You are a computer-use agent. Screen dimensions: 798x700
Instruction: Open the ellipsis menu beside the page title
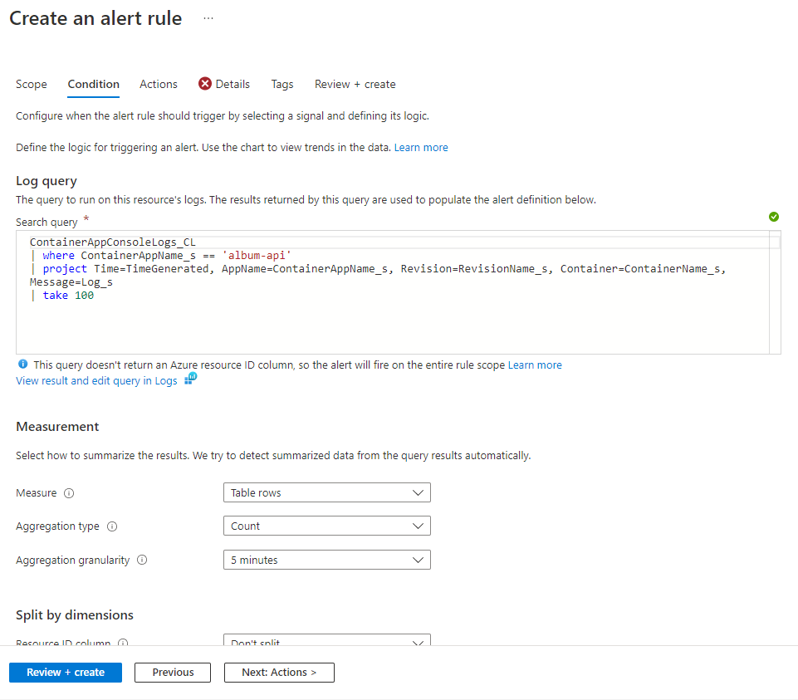[207, 17]
